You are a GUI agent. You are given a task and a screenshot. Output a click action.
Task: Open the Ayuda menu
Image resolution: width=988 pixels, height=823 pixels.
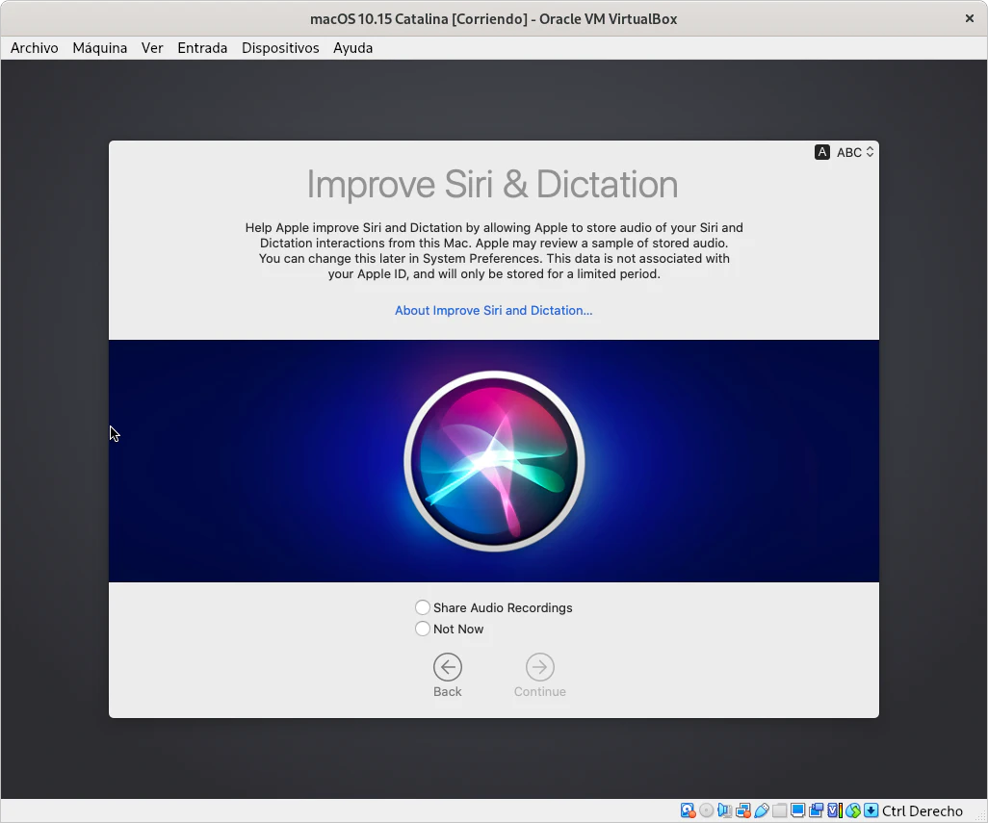click(x=352, y=47)
